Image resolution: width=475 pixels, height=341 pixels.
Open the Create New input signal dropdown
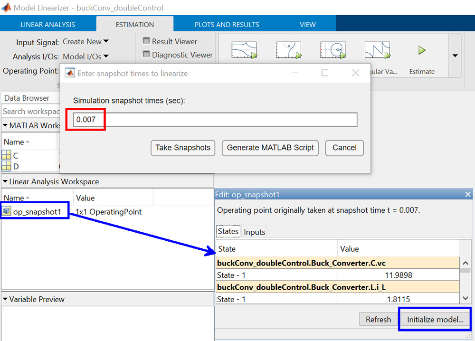[x=85, y=41]
